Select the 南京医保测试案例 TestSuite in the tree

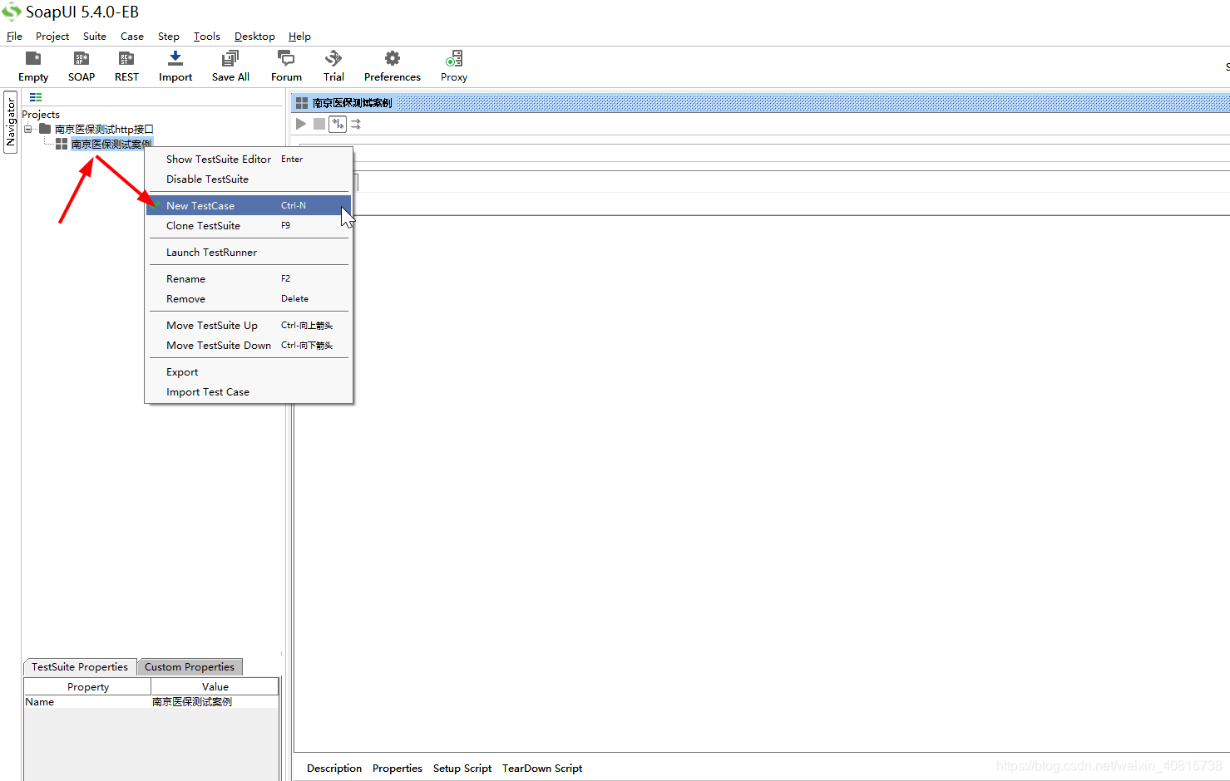[x=111, y=144]
